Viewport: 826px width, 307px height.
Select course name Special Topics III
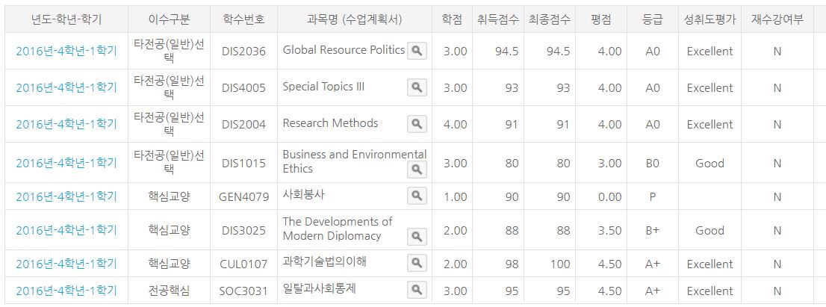(x=323, y=87)
